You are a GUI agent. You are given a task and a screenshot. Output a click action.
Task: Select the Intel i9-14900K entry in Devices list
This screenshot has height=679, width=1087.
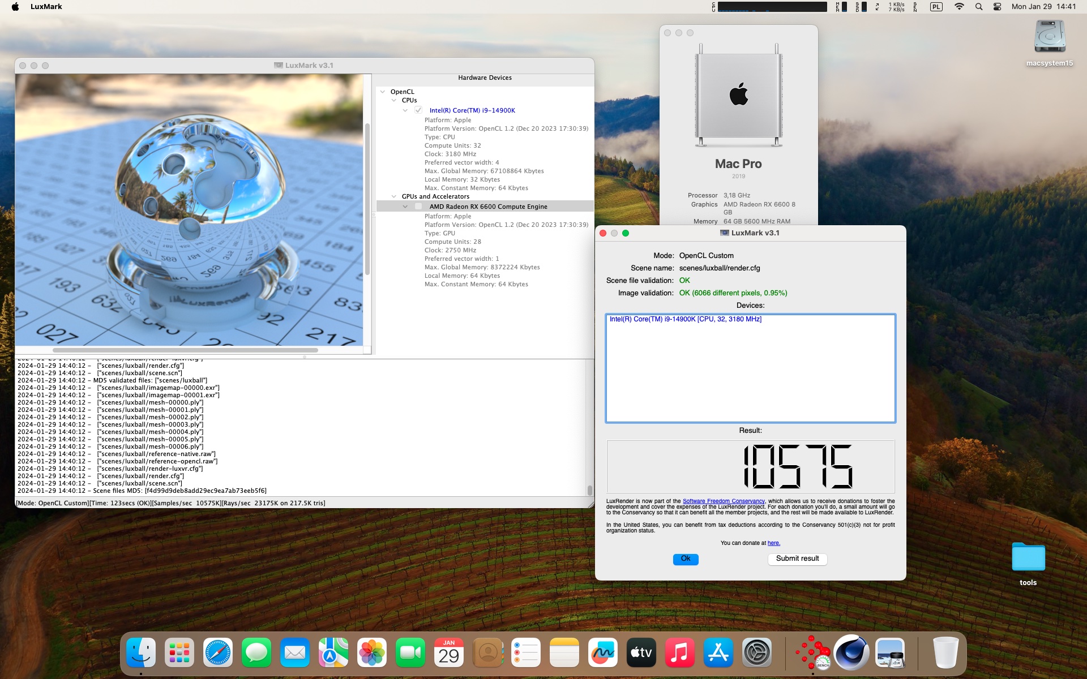(685, 319)
